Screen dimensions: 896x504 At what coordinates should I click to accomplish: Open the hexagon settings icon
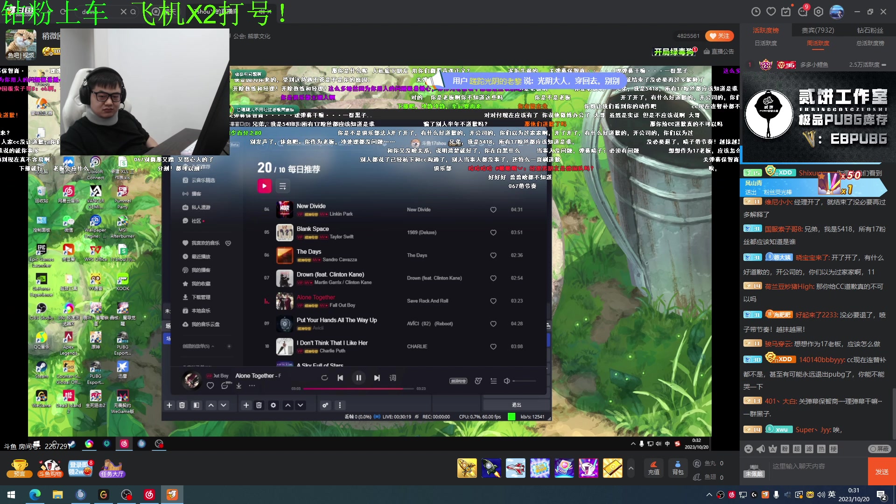tap(819, 12)
